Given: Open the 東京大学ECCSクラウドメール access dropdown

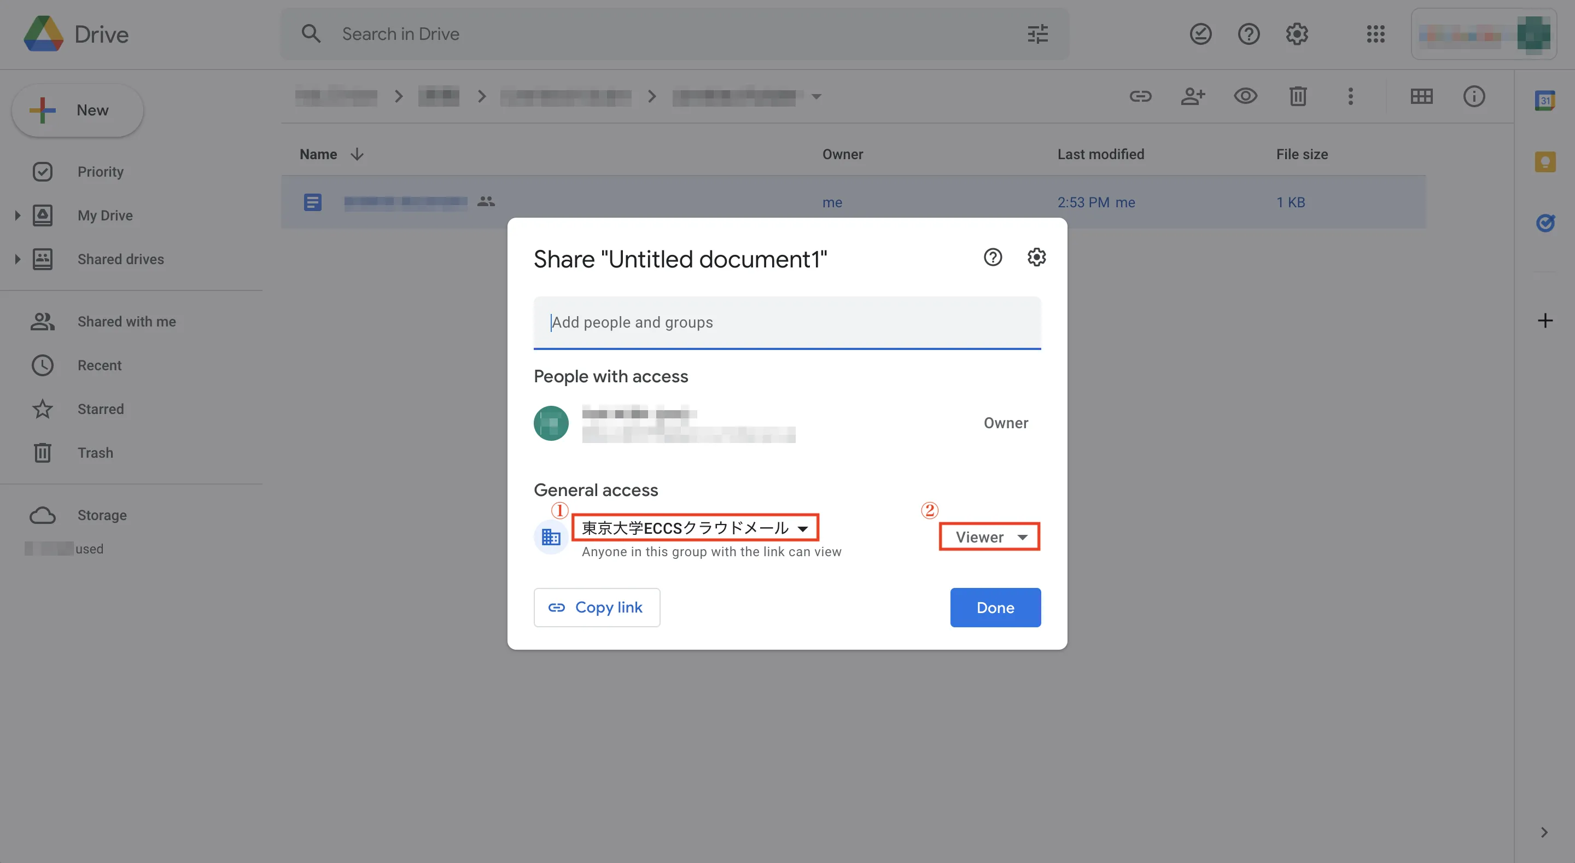Looking at the screenshot, I should tap(695, 527).
